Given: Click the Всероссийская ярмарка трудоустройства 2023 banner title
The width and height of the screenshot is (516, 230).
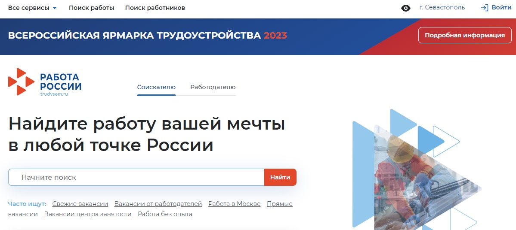Looking at the screenshot, I should tap(148, 36).
